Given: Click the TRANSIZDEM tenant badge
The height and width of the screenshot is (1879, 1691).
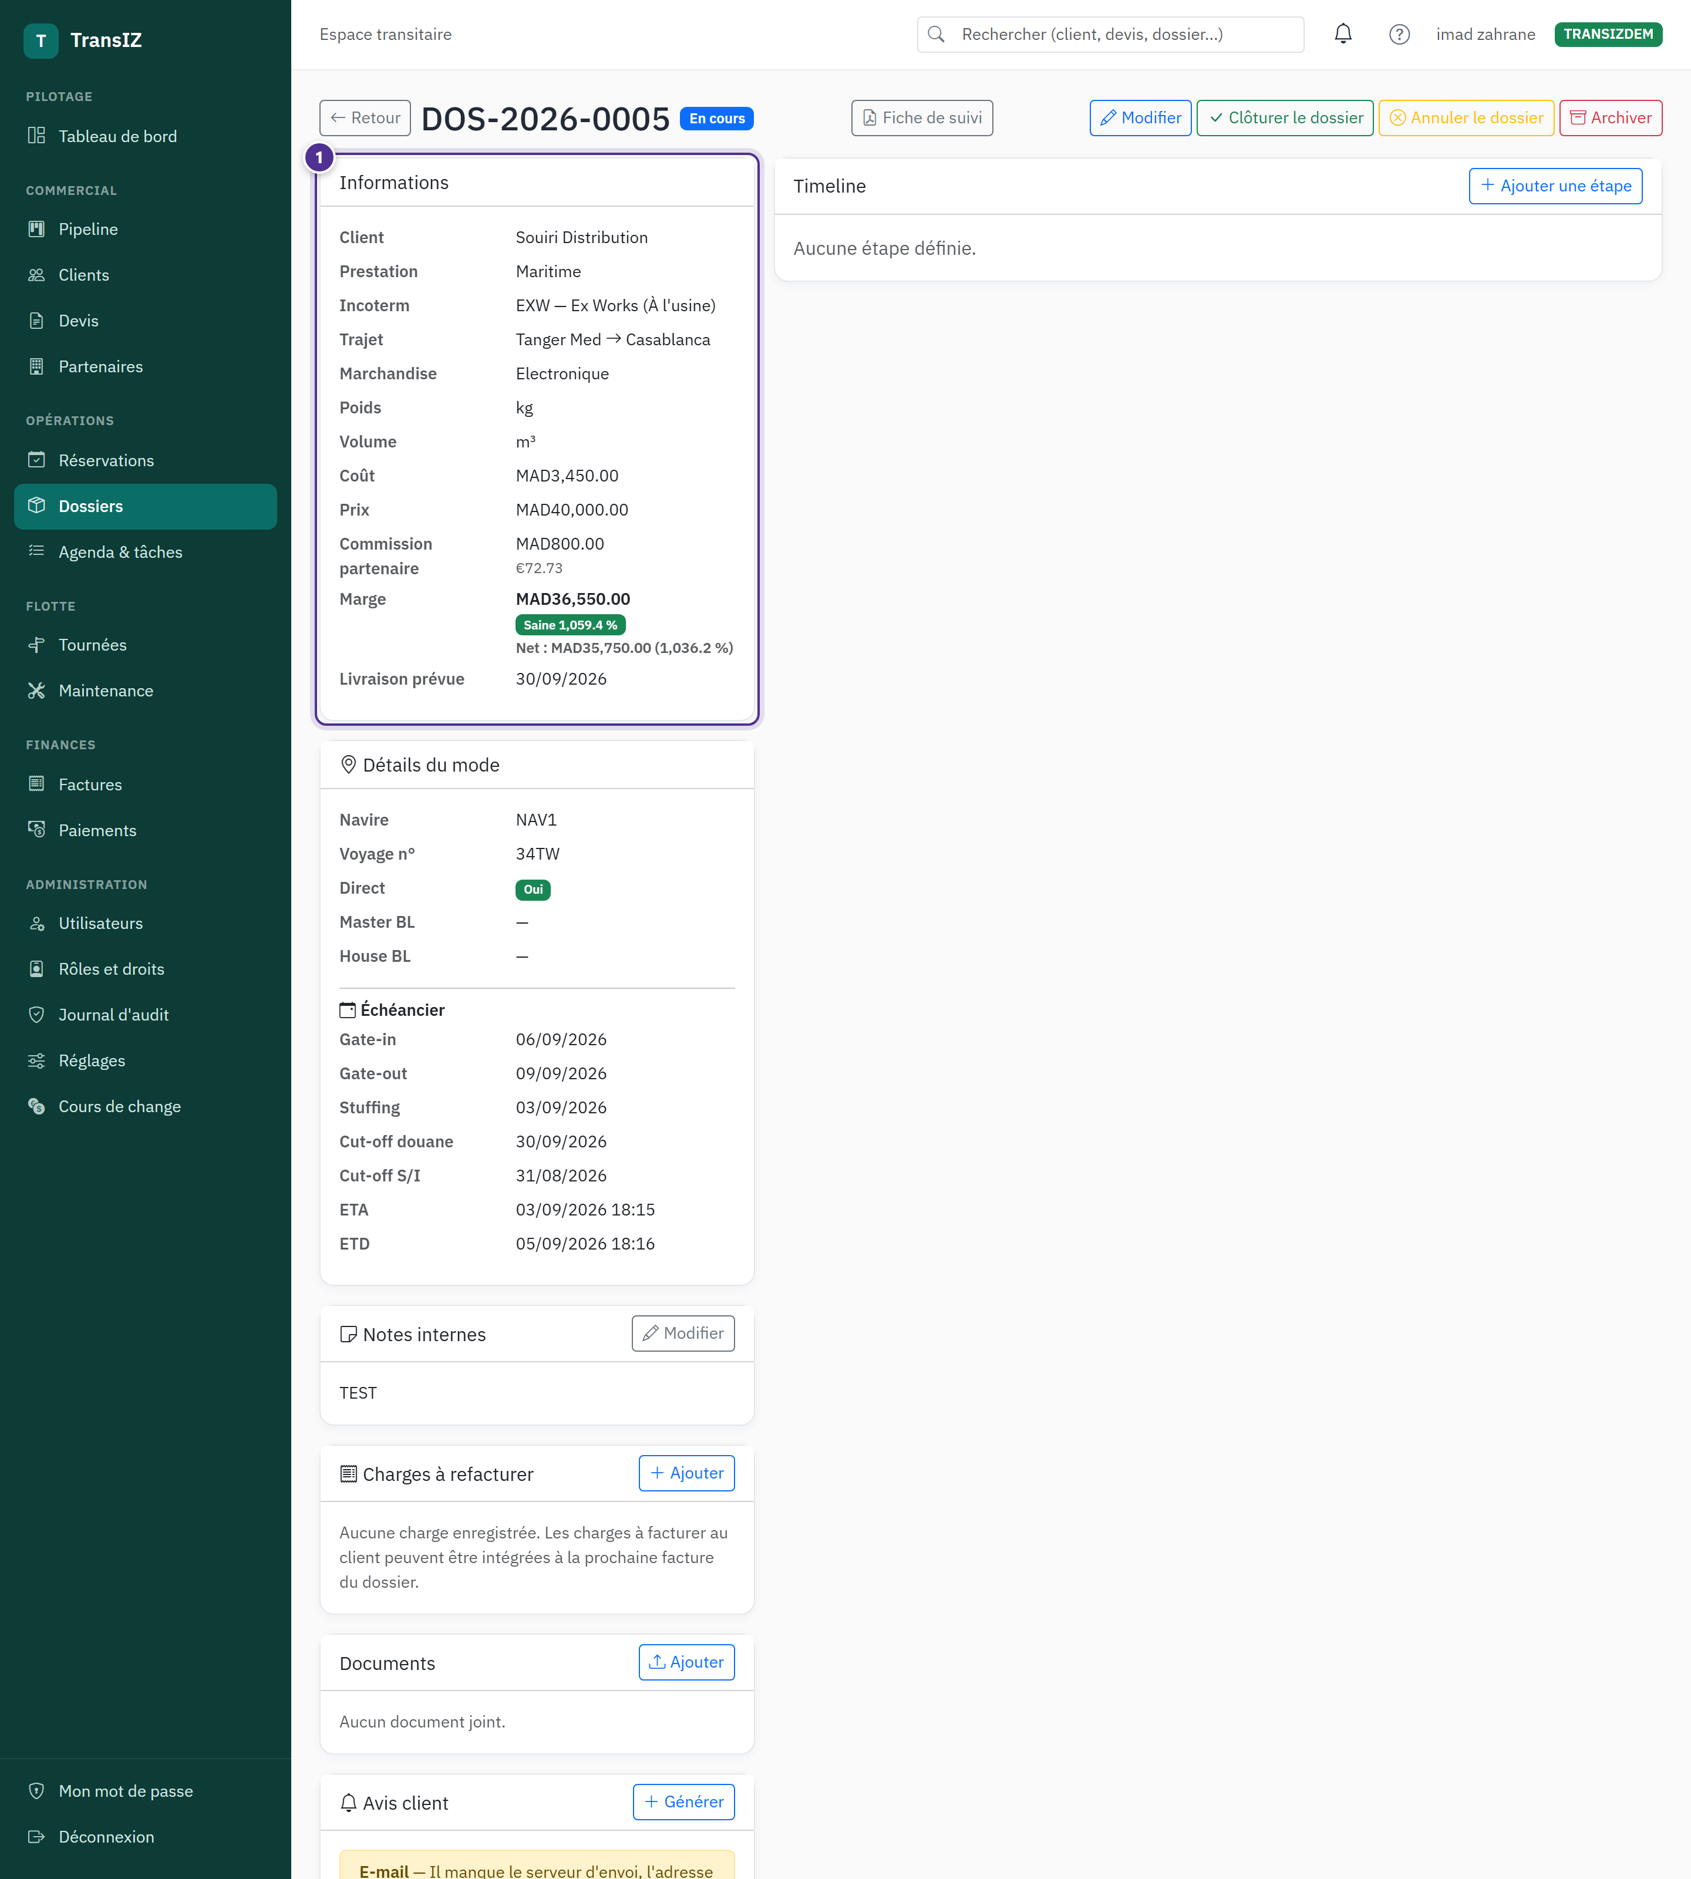Looking at the screenshot, I should pyautogui.click(x=1608, y=35).
